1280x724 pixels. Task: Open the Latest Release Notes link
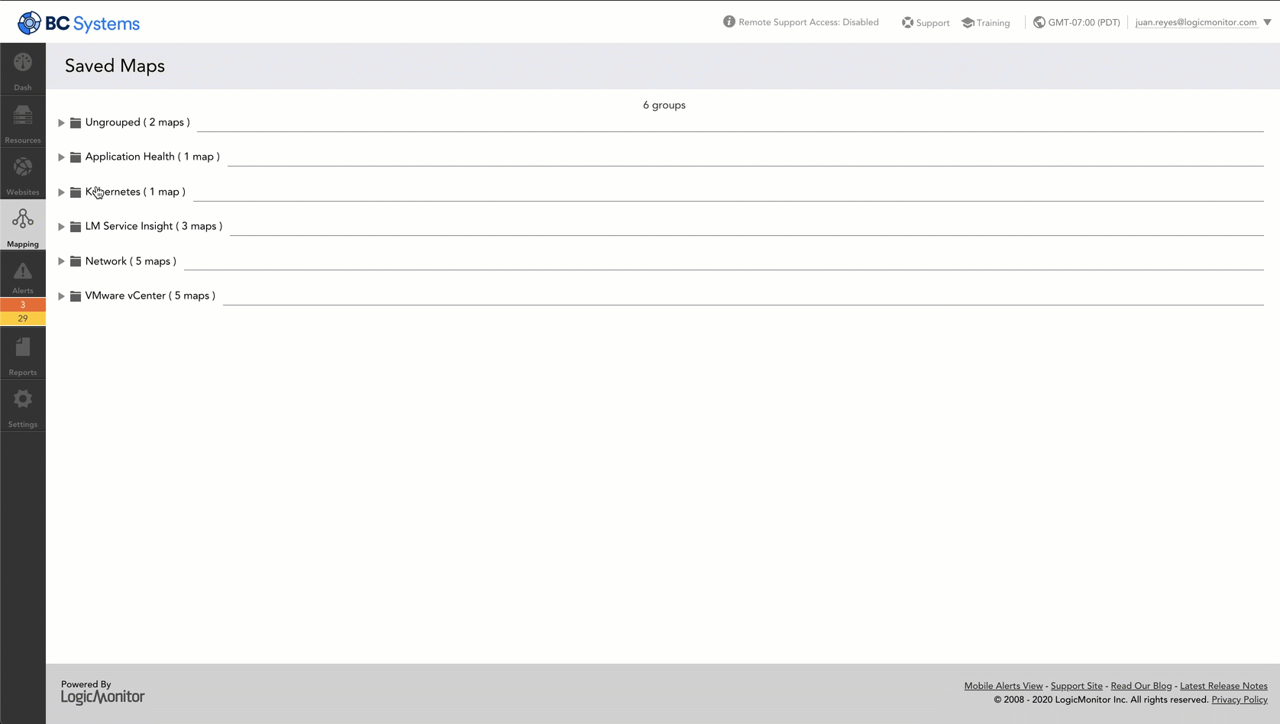[x=1223, y=686]
